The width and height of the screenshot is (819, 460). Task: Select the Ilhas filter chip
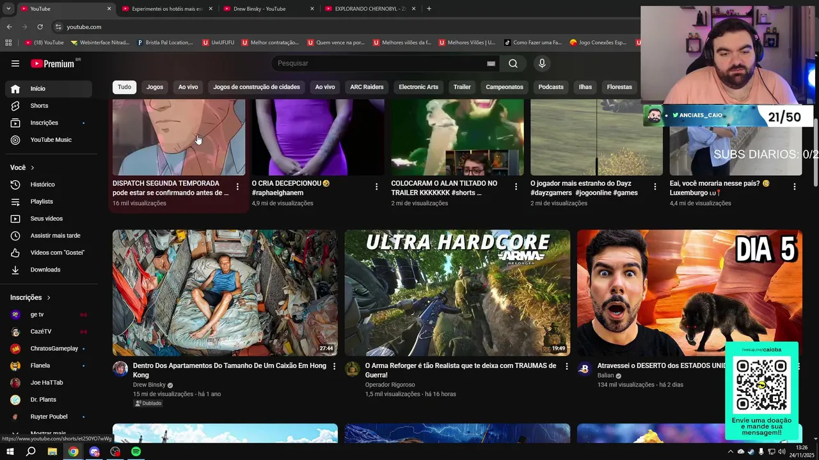[585, 87]
